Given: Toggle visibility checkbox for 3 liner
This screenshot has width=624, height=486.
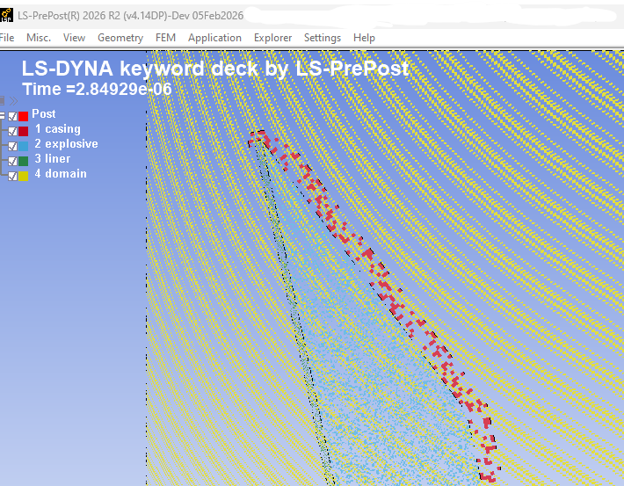Looking at the screenshot, I should click(12, 161).
